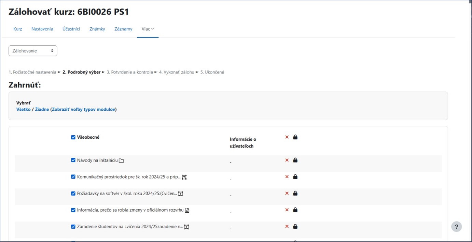Viewport: 472px width, 242px height.
Task: Click Zobraziť voľby typov modulov link
Action: (83, 109)
